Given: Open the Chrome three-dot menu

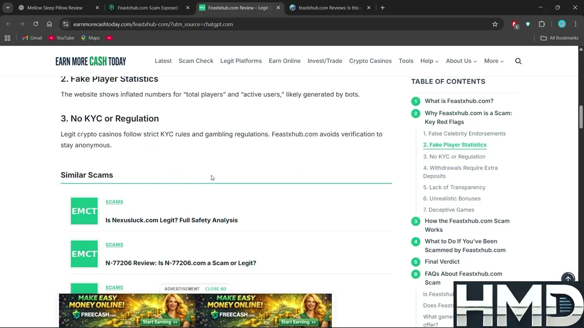Looking at the screenshot, I should click(575, 24).
